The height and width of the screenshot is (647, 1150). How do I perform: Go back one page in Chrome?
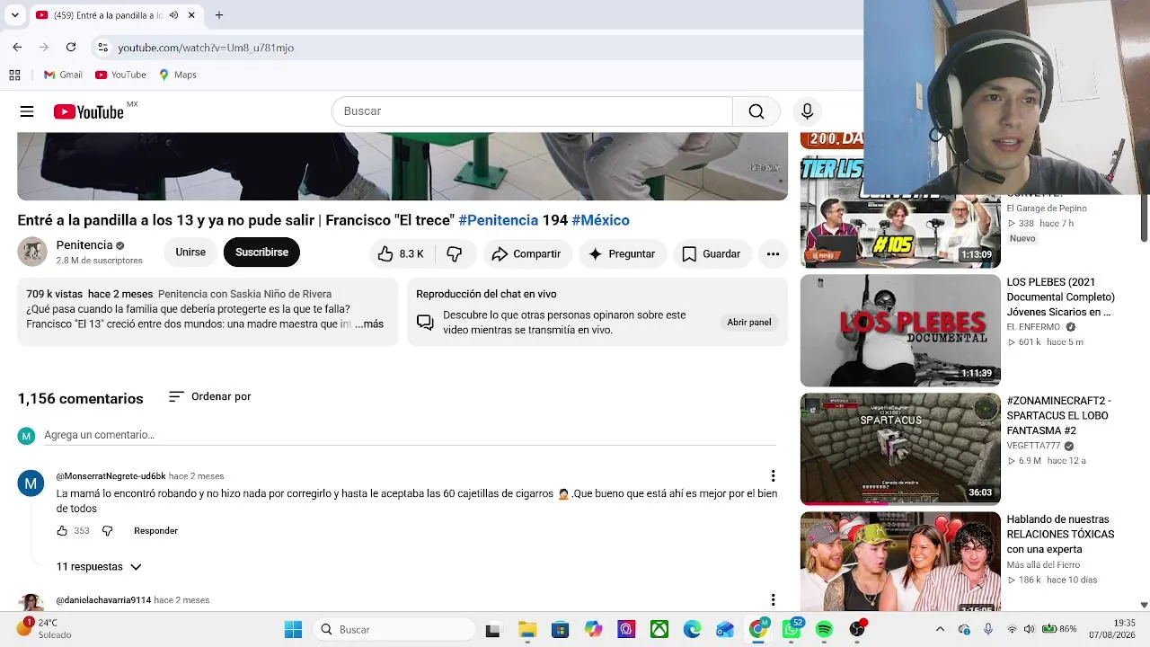[x=17, y=48]
